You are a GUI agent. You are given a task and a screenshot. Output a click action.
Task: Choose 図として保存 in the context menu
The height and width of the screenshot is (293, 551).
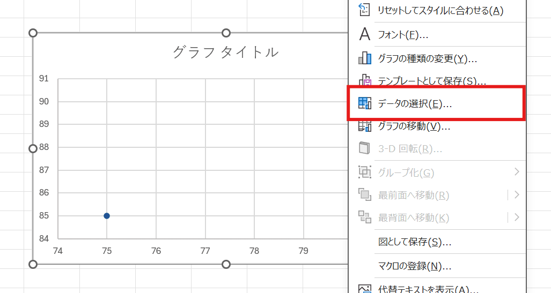[415, 242]
